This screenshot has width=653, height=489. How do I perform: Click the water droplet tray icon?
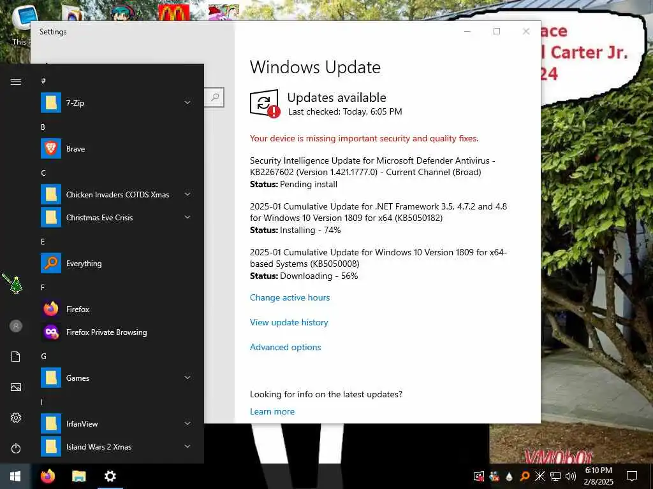(x=510, y=476)
